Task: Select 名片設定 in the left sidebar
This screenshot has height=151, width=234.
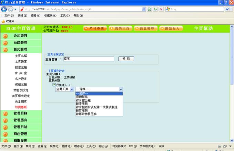Action: 21,79
